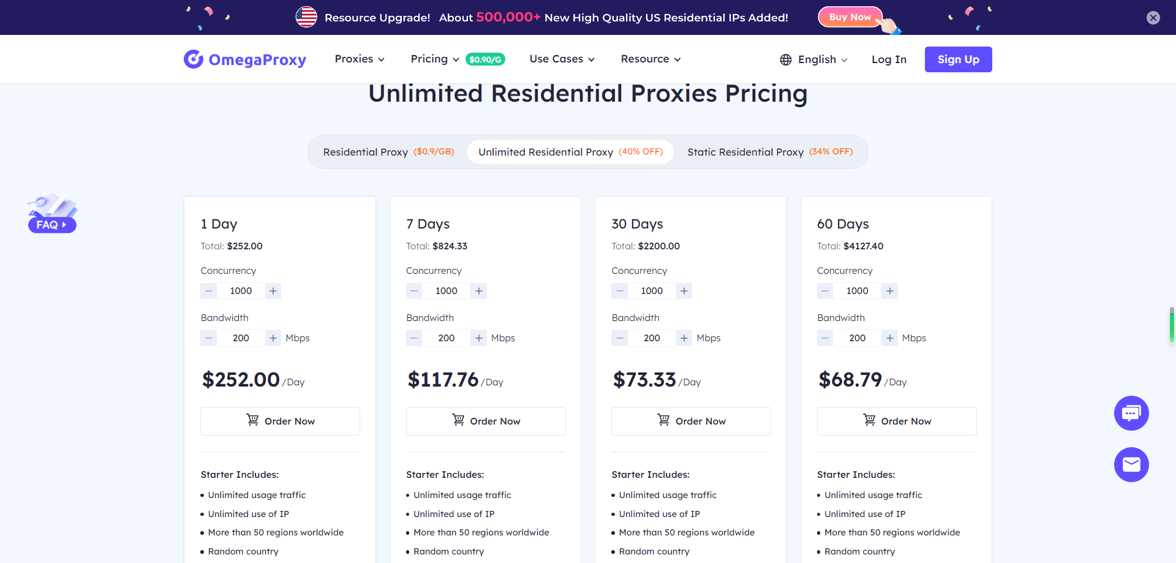Switch to the Residential Proxy tab
Screen dimensions: 1176x563
388,152
